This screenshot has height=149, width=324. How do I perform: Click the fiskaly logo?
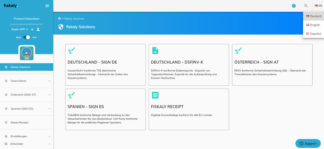(x=11, y=6)
